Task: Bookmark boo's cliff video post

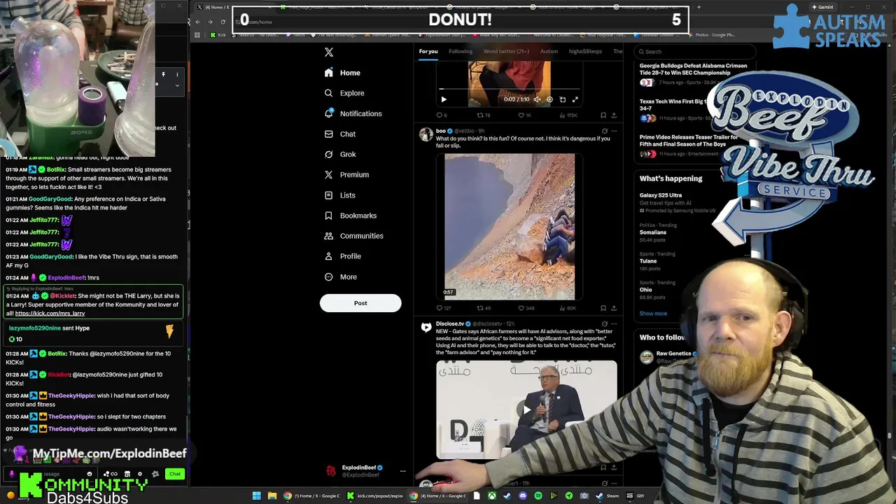Action: coord(603,308)
